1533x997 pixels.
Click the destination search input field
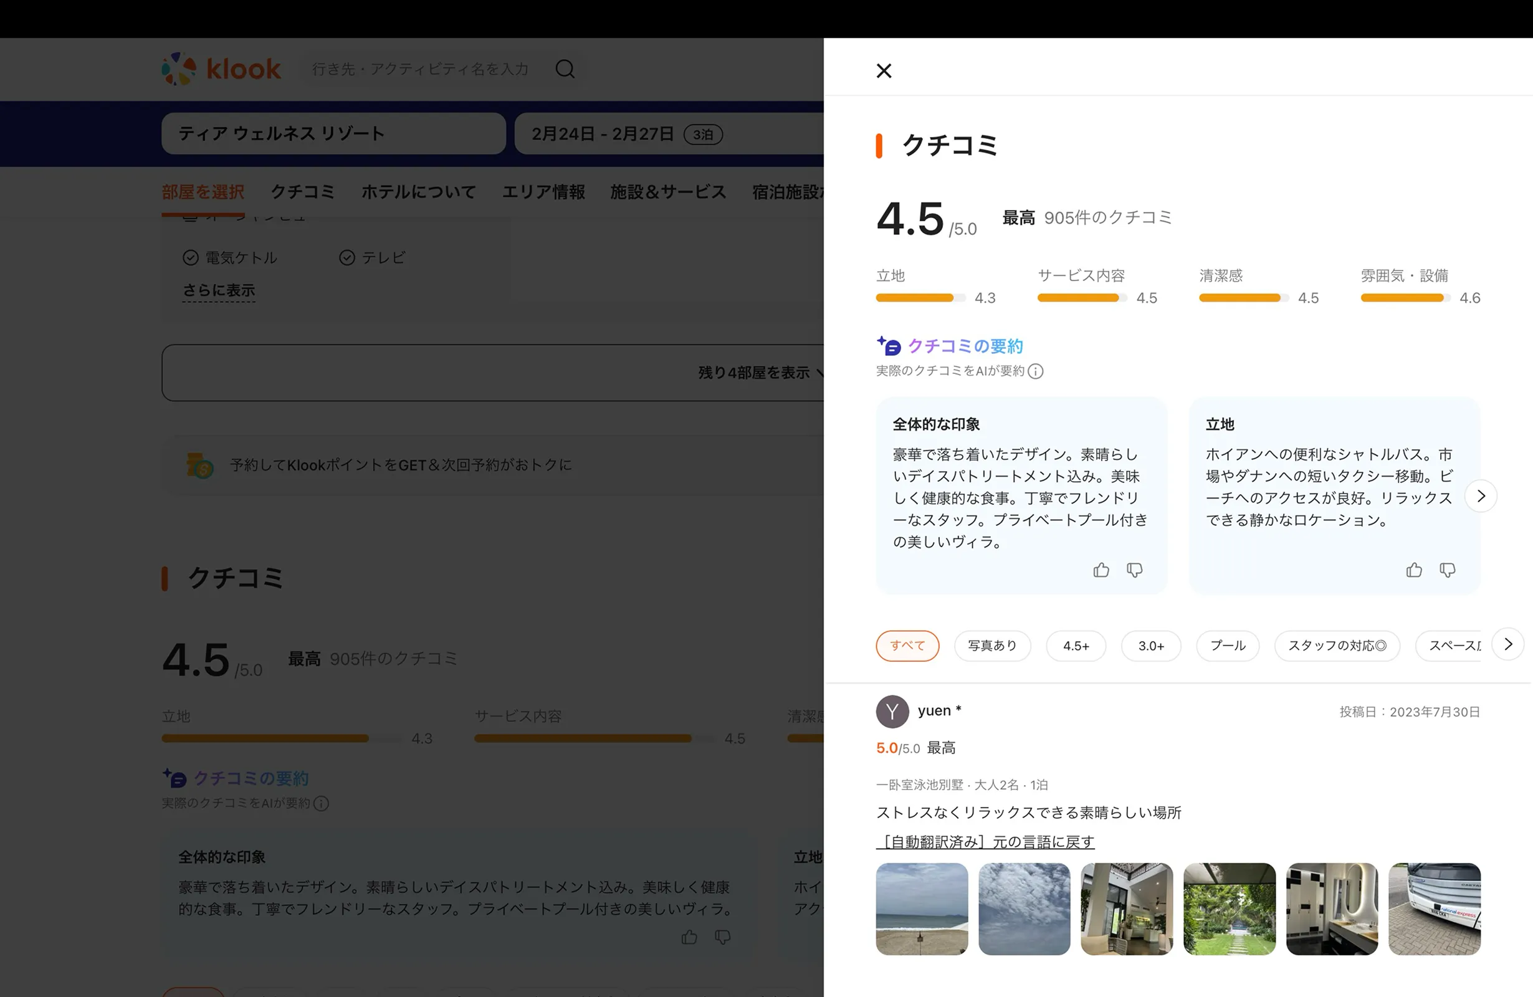[420, 69]
